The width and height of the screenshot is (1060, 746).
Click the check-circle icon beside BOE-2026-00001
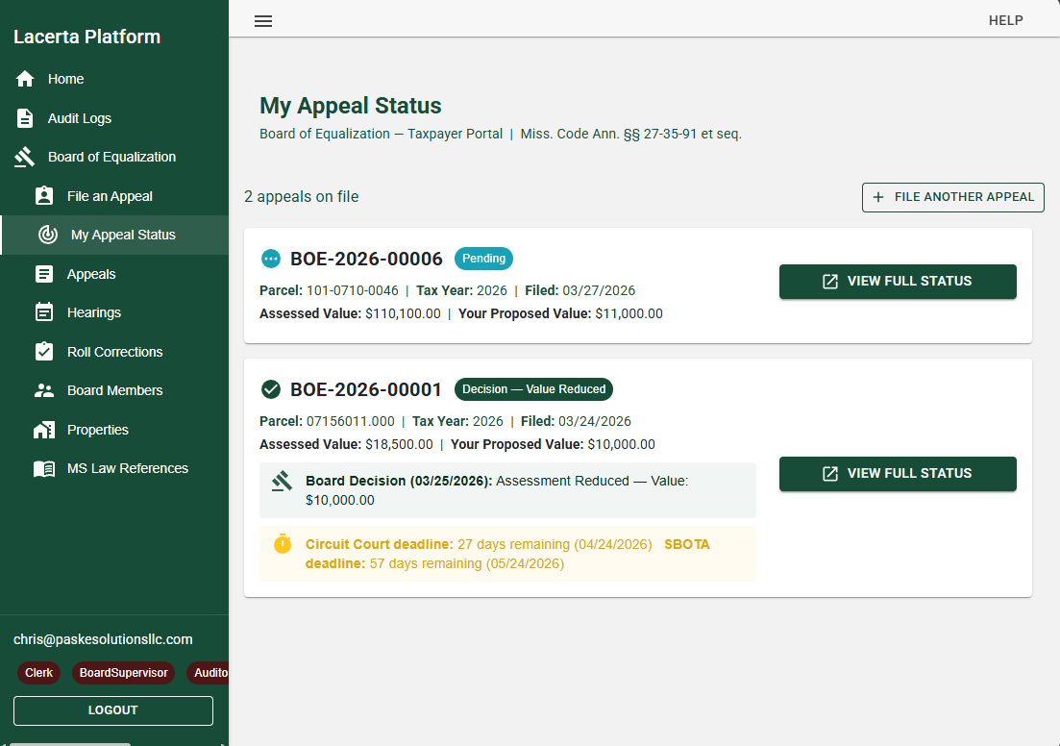[270, 388]
